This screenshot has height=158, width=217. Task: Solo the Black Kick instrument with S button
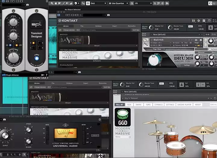click(x=206, y=40)
